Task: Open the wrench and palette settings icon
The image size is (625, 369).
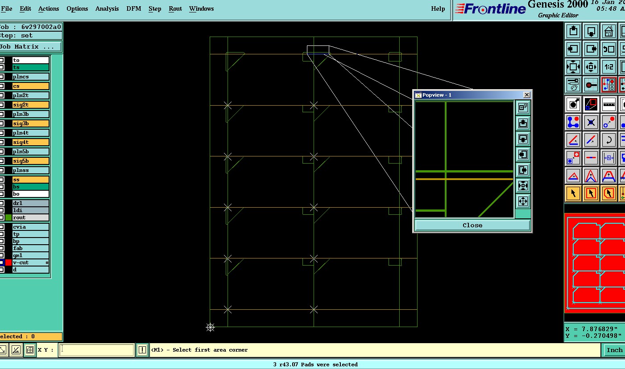Action: 573,85
